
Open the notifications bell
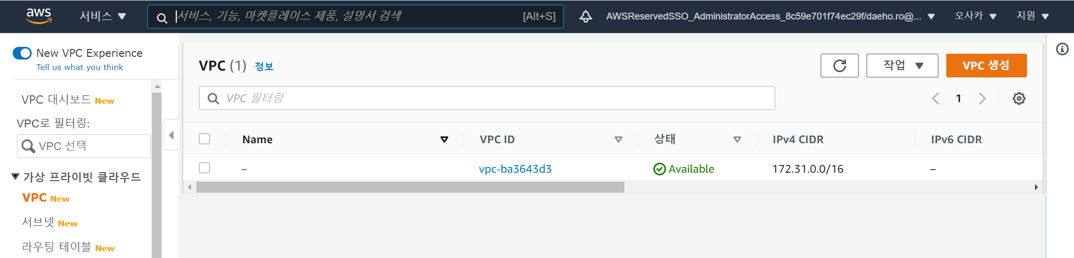click(585, 16)
